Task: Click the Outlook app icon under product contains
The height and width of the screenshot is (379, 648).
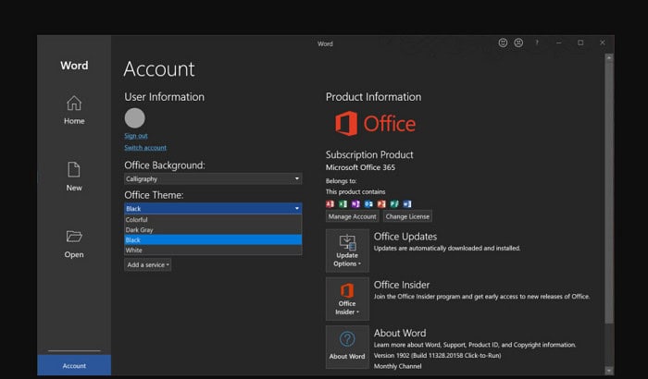Action: click(x=368, y=204)
